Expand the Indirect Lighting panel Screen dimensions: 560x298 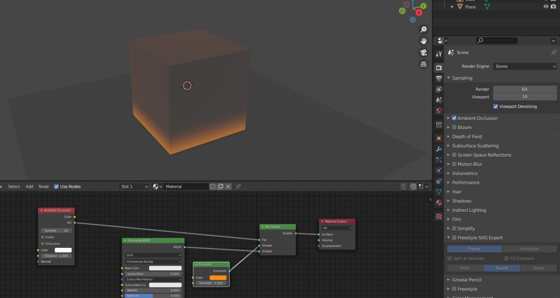tap(448, 210)
